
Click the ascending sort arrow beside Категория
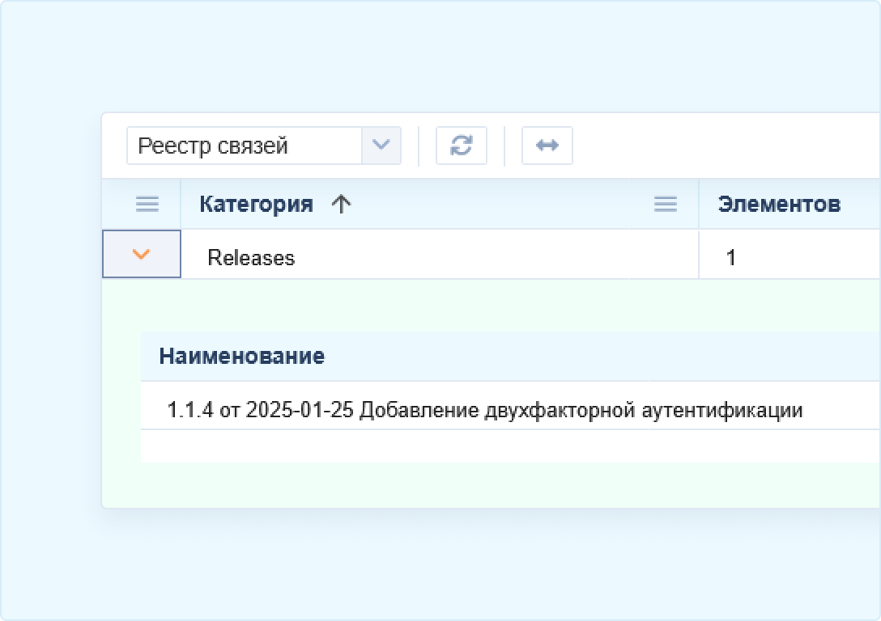tap(342, 205)
